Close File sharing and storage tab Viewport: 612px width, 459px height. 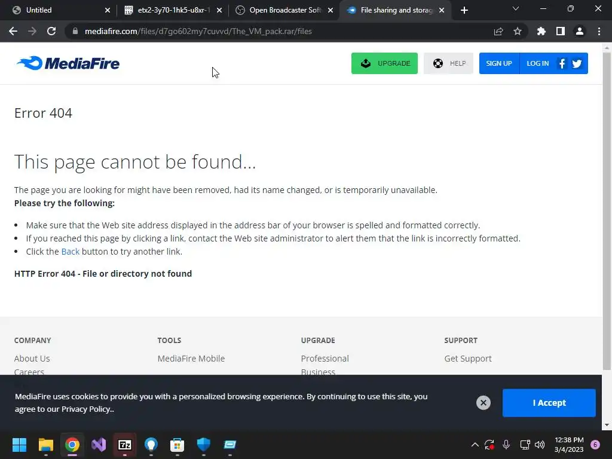[442, 10]
